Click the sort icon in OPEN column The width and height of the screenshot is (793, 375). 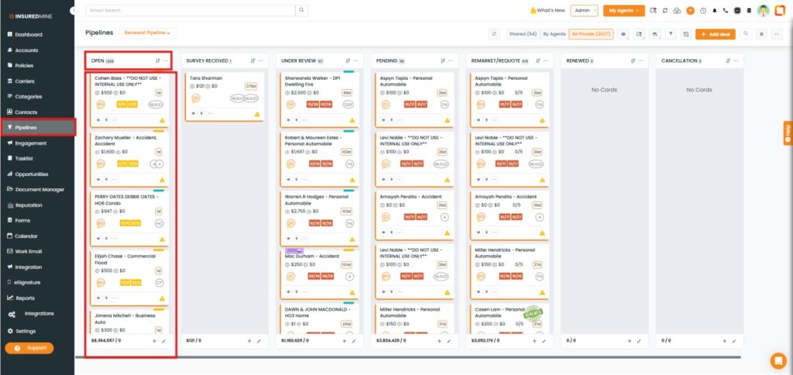click(x=158, y=60)
